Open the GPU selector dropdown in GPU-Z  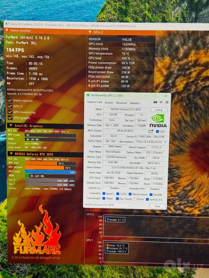point(107,205)
